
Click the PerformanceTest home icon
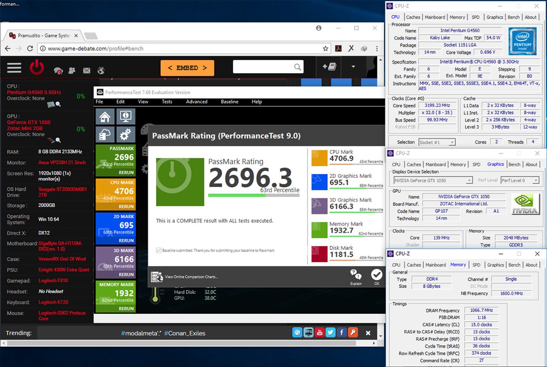click(x=105, y=117)
